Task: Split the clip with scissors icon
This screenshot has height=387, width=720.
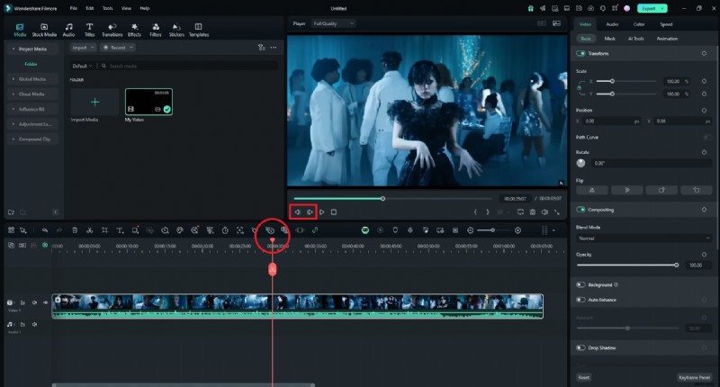Action: 89,230
